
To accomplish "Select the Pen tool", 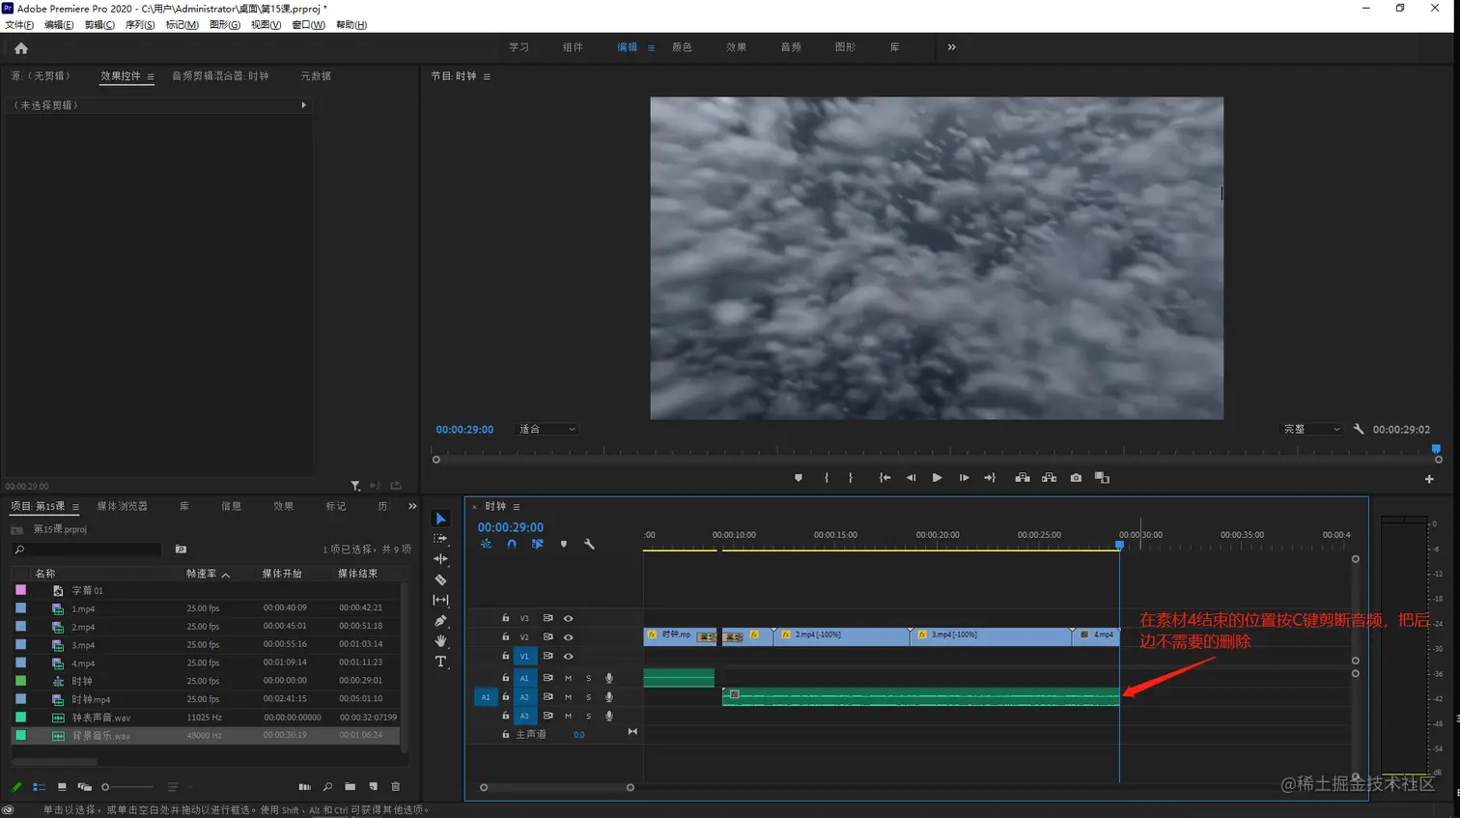I will point(441,621).
